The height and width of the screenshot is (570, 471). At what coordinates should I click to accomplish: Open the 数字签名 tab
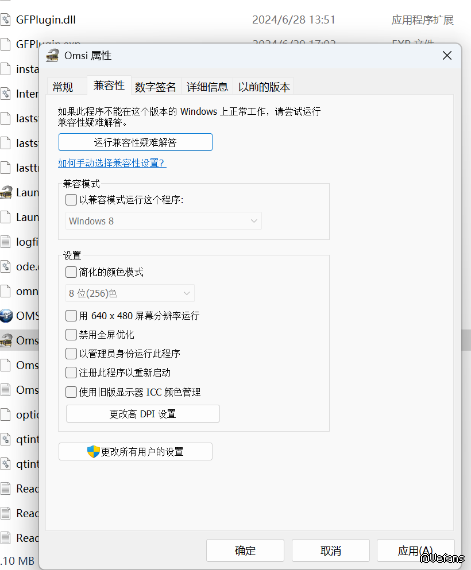(156, 87)
